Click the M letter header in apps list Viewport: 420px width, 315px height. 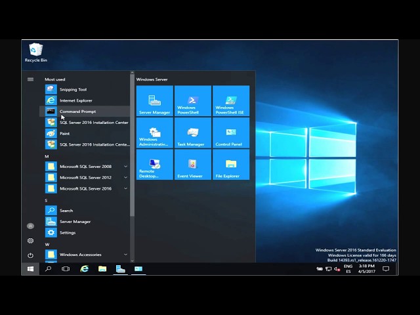[x=47, y=156]
